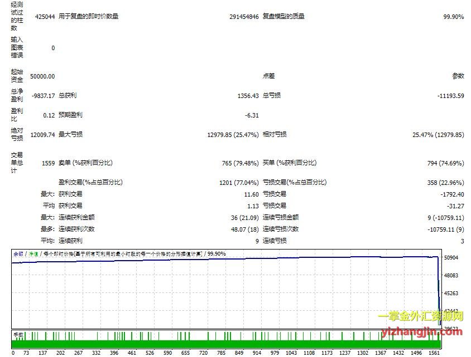Viewport: 471px width, 357px height.
Task: Click the 绝对亏损 value 12009.74
Action: click(x=42, y=135)
